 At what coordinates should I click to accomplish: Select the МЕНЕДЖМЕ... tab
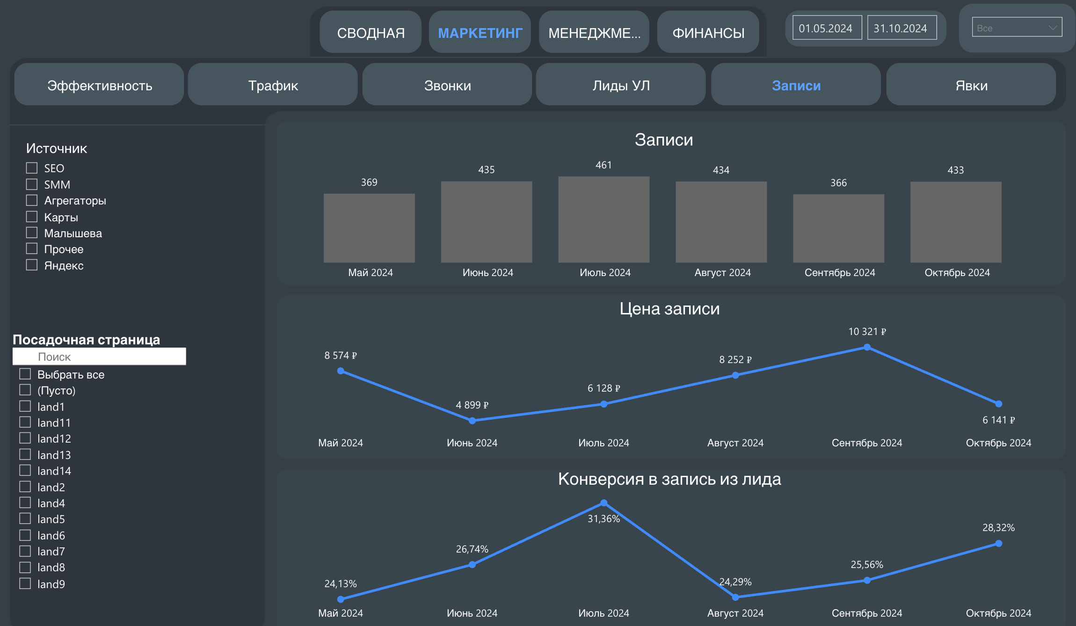pos(594,33)
